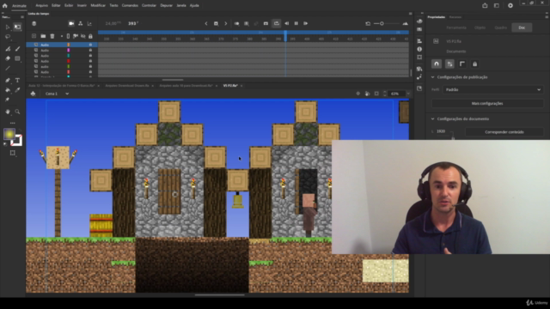
Task: Close the VS P2.fla document tab
Action: point(241,86)
